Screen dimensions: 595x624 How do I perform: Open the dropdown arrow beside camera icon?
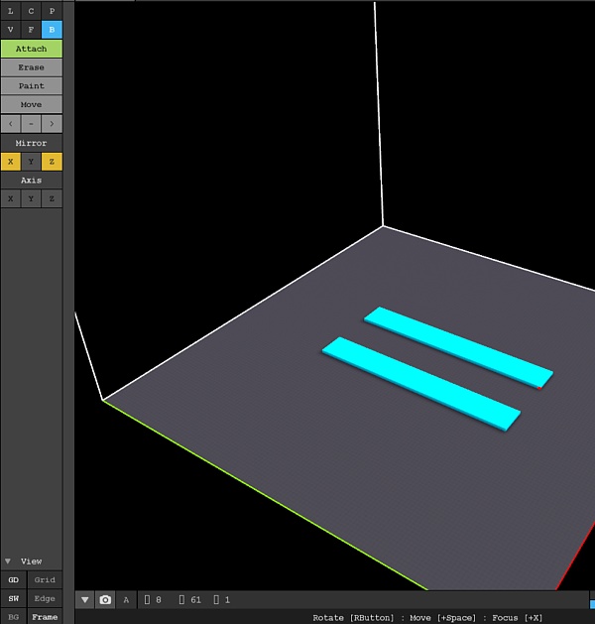85,599
